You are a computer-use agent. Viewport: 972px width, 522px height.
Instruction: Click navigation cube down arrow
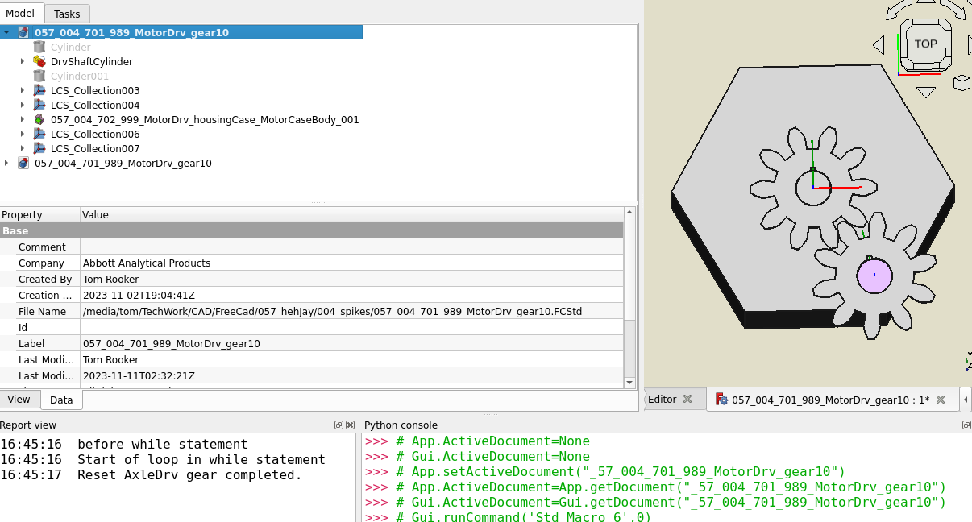pyautogui.click(x=925, y=93)
